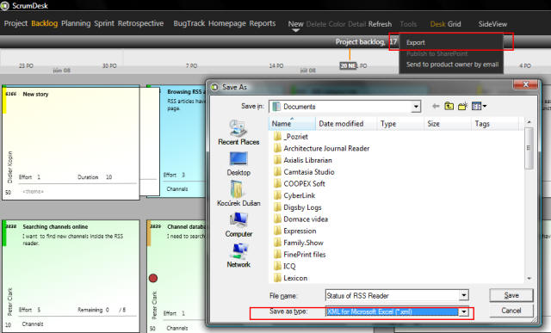Image resolution: width=551 pixels, height=333 pixels.
Task: Open the Views menu icon
Action: click(479, 106)
